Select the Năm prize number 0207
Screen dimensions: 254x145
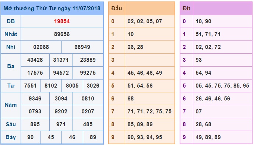[x=88, y=112]
